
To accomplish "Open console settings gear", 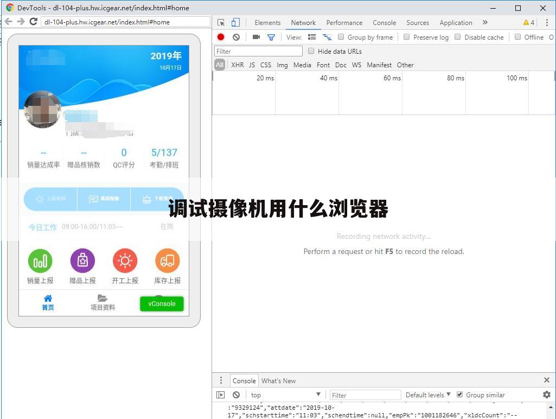I will pyautogui.click(x=547, y=395).
